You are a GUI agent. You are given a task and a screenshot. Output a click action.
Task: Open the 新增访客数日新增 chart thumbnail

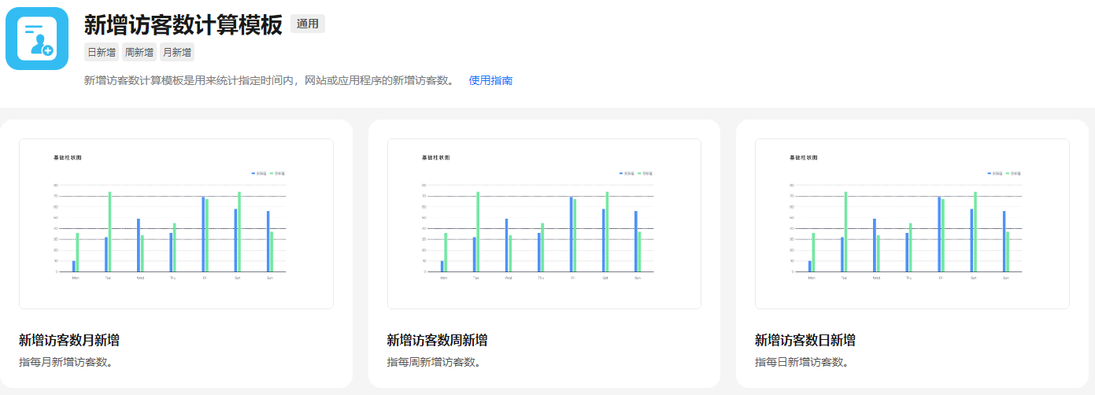point(912,223)
